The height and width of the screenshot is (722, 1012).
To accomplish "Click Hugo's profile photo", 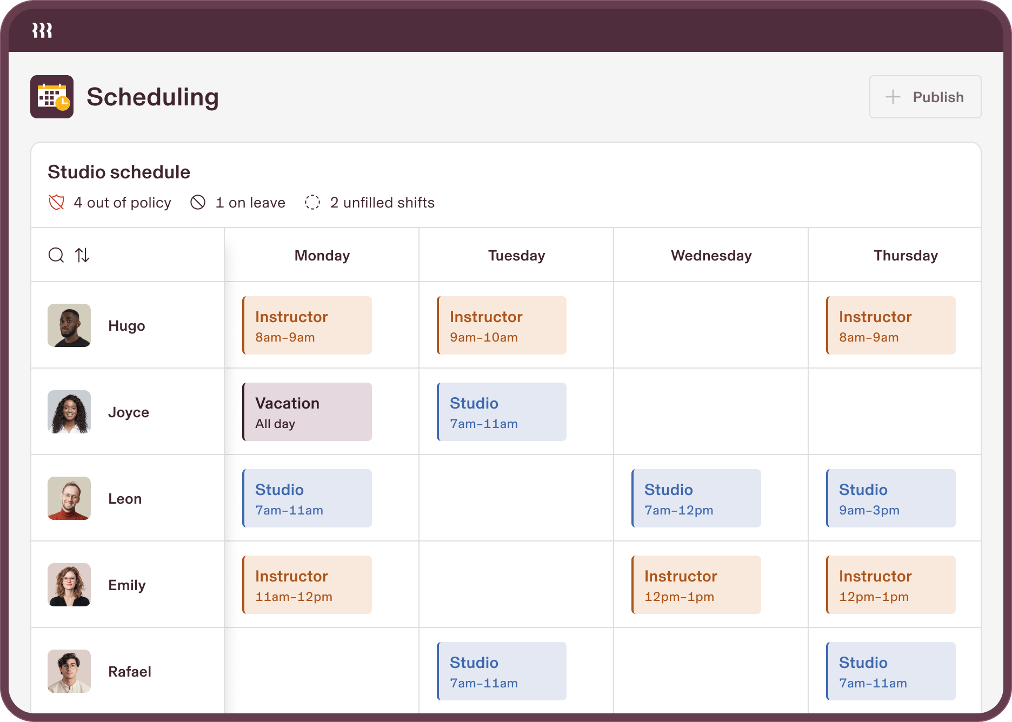I will click(69, 325).
